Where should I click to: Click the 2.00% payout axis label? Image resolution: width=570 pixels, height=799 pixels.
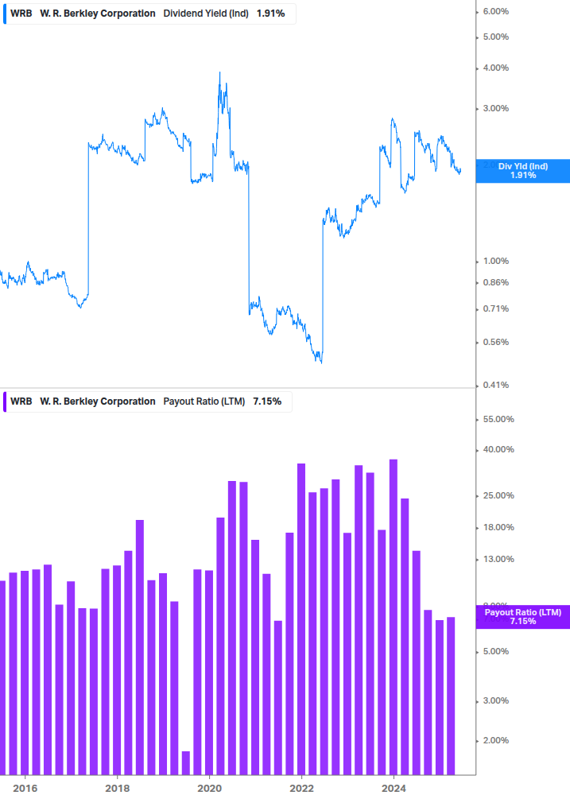495,740
